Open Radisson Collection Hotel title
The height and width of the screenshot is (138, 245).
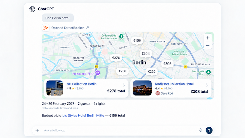174,84
